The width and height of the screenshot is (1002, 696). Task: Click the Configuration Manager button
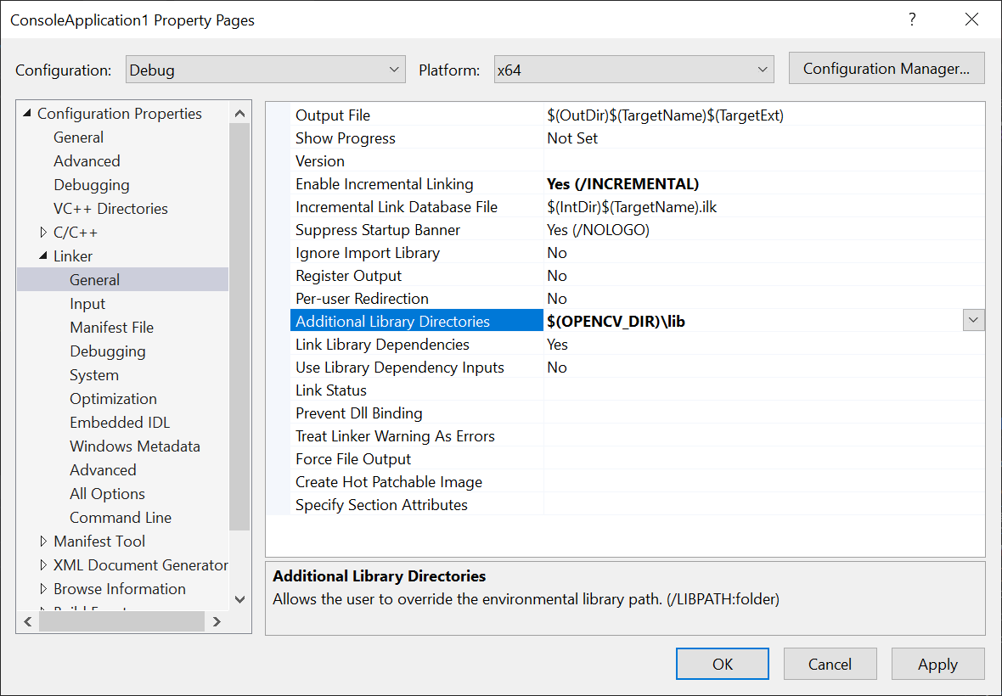(x=886, y=68)
